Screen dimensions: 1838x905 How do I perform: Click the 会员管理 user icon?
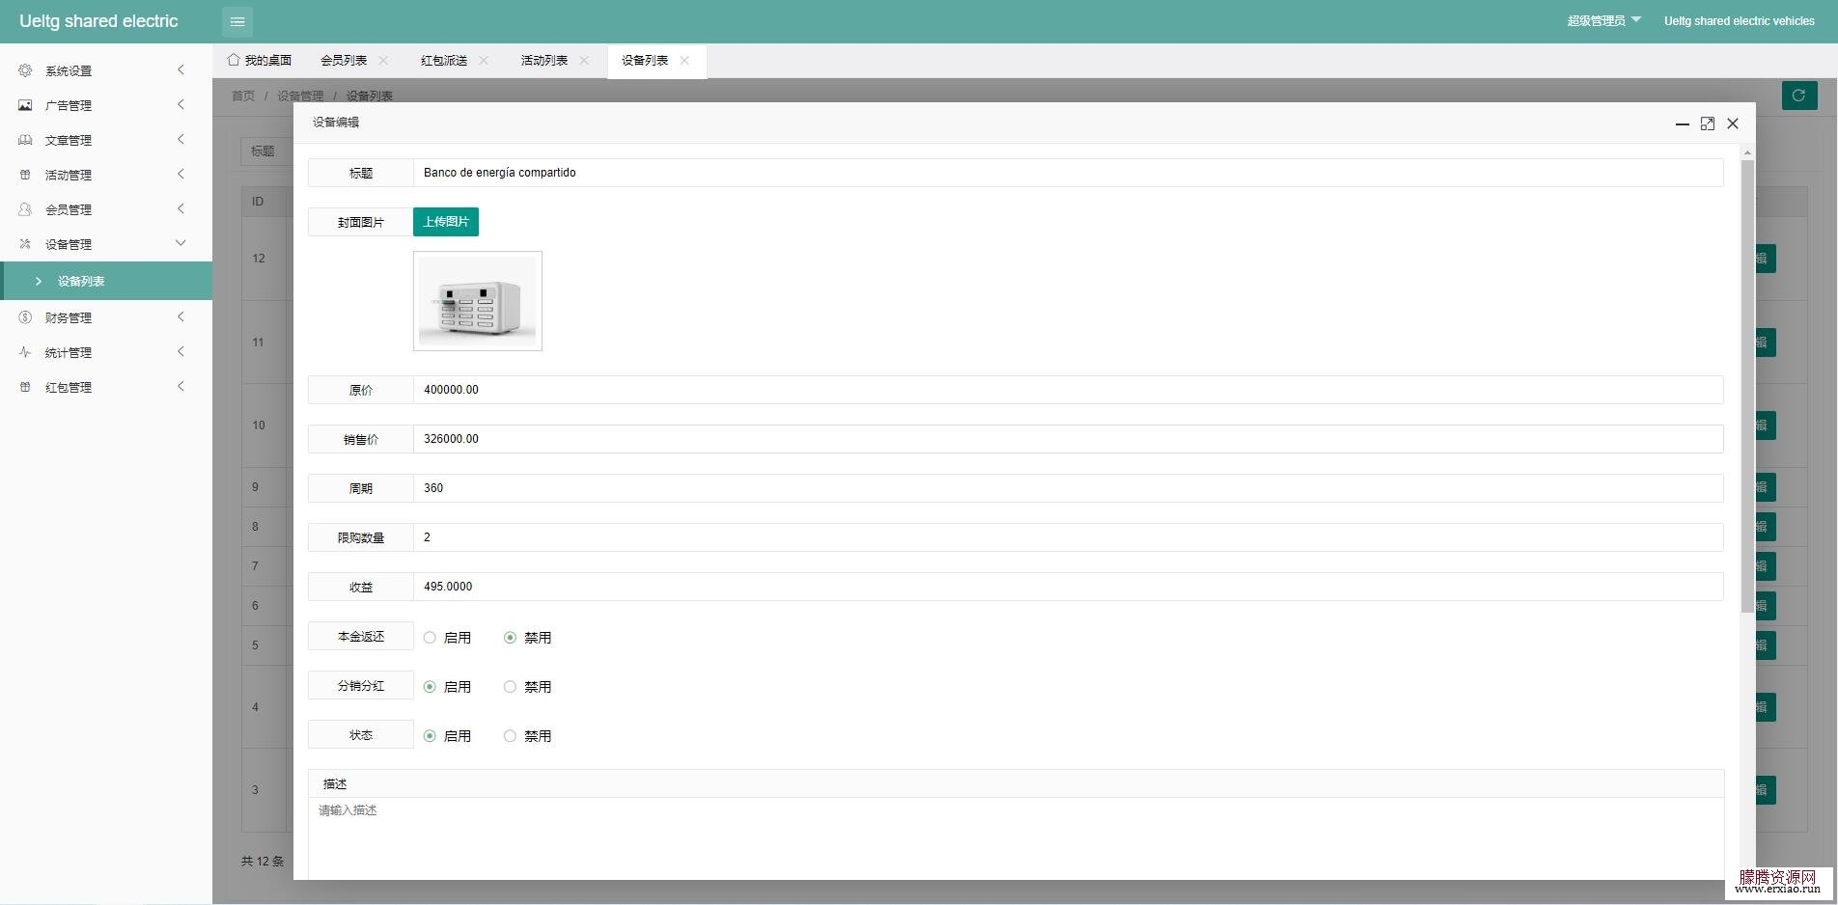tap(26, 209)
